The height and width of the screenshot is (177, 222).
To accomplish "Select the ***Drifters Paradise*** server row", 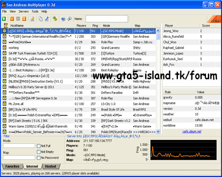I will (79, 92).
